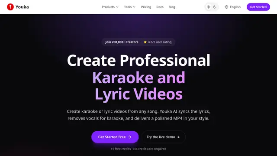This screenshot has width=277, height=156.
Task: Click the down arrow in live demo button
Action: [x=178, y=137]
